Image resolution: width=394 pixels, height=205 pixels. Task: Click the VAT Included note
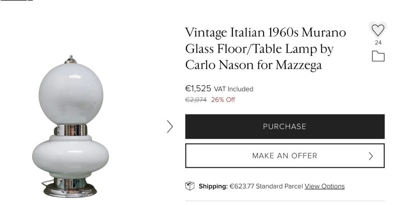click(x=234, y=89)
